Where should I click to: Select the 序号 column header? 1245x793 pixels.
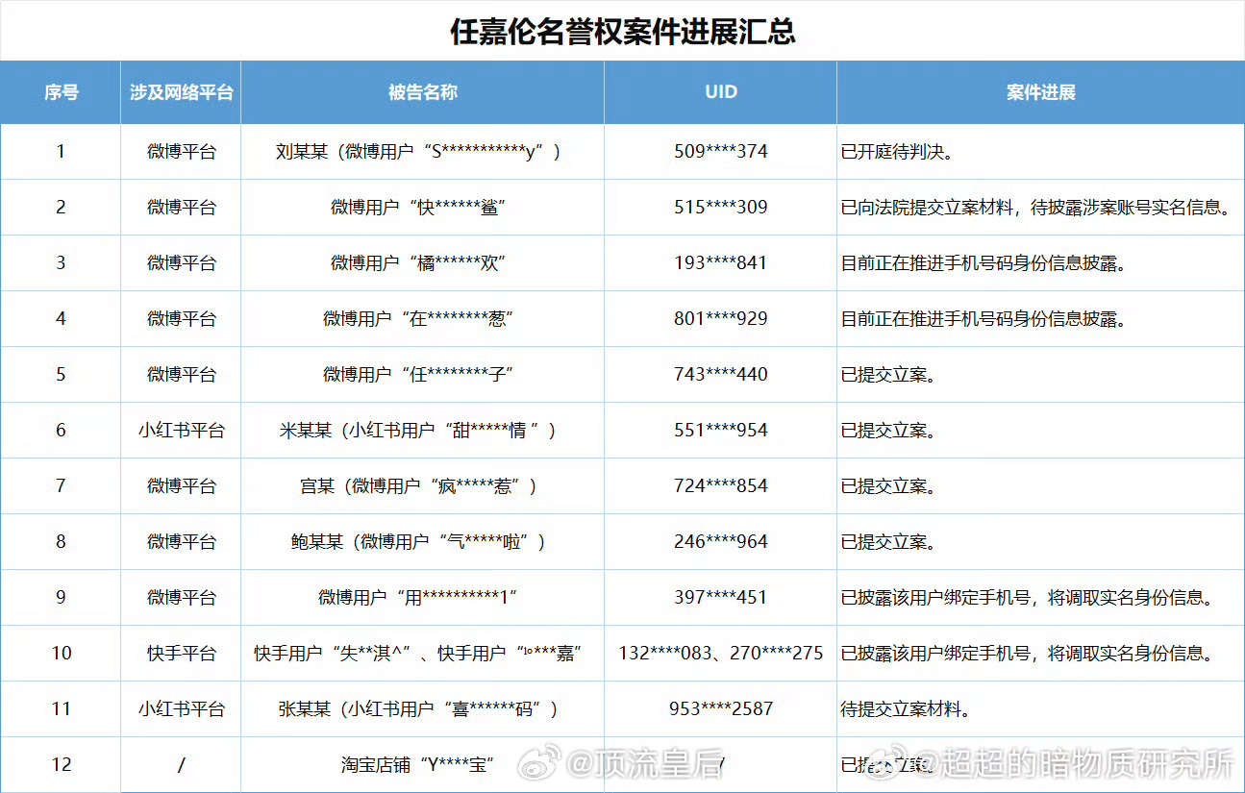tap(60, 91)
